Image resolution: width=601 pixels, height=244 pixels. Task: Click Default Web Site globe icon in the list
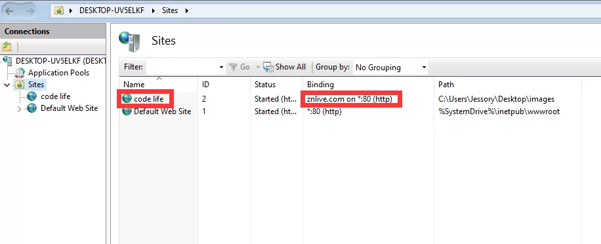tap(127, 112)
